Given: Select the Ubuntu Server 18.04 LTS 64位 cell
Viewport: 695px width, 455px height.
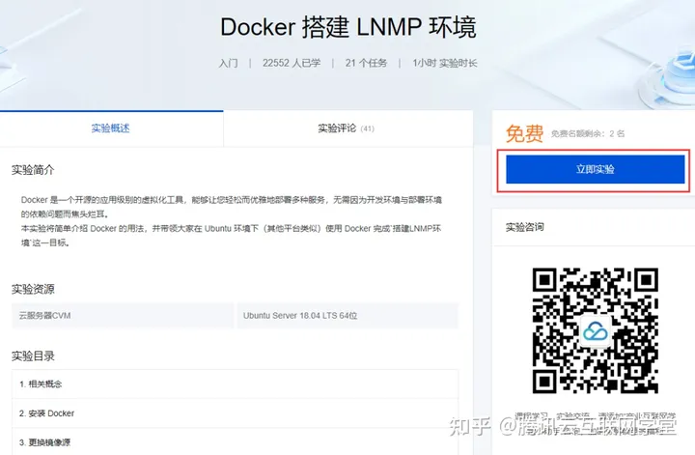Looking at the screenshot, I should pos(347,316).
